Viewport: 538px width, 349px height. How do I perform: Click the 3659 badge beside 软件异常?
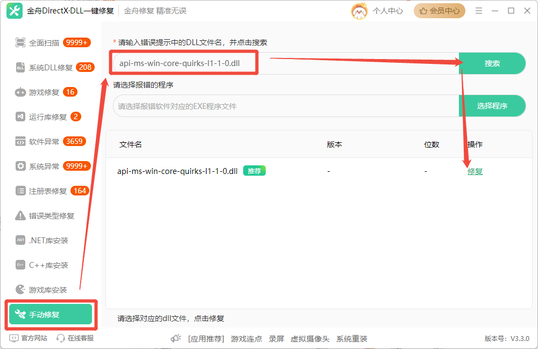pyautogui.click(x=74, y=141)
